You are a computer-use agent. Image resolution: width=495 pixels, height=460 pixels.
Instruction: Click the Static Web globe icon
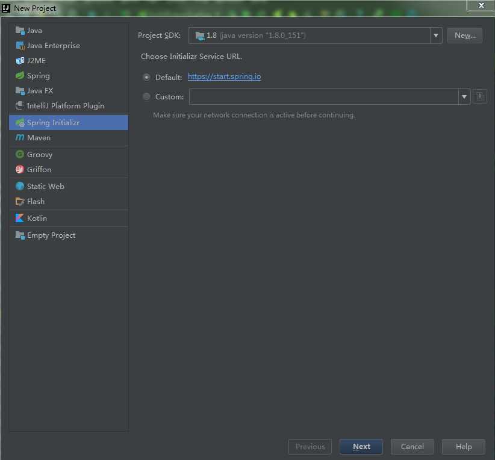pyautogui.click(x=20, y=186)
